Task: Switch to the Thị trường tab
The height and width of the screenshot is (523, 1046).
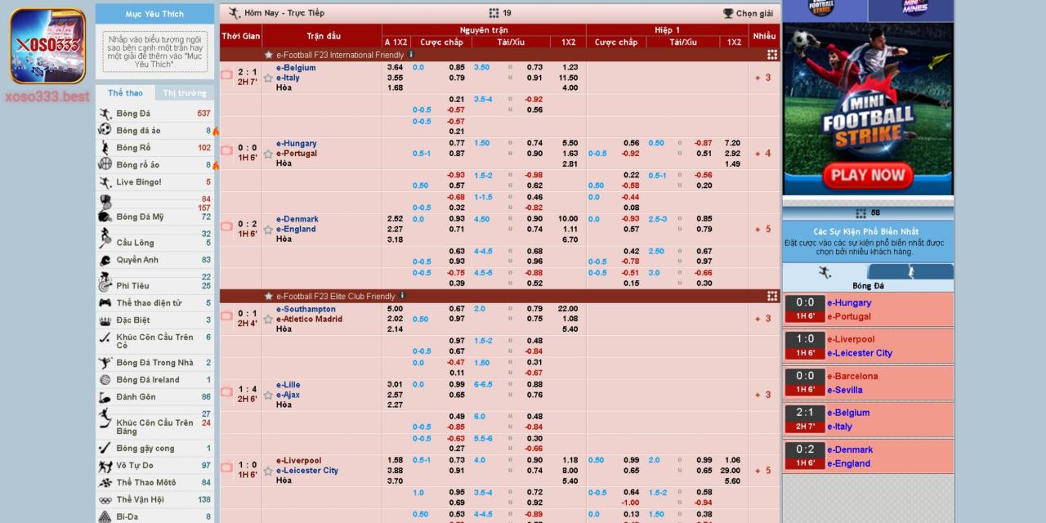Action: 185,93
